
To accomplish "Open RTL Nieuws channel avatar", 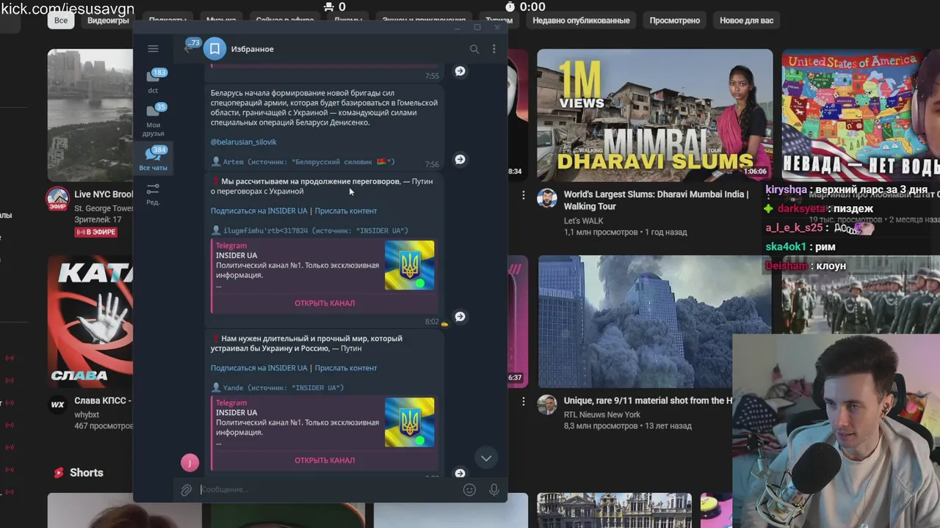I will (546, 405).
